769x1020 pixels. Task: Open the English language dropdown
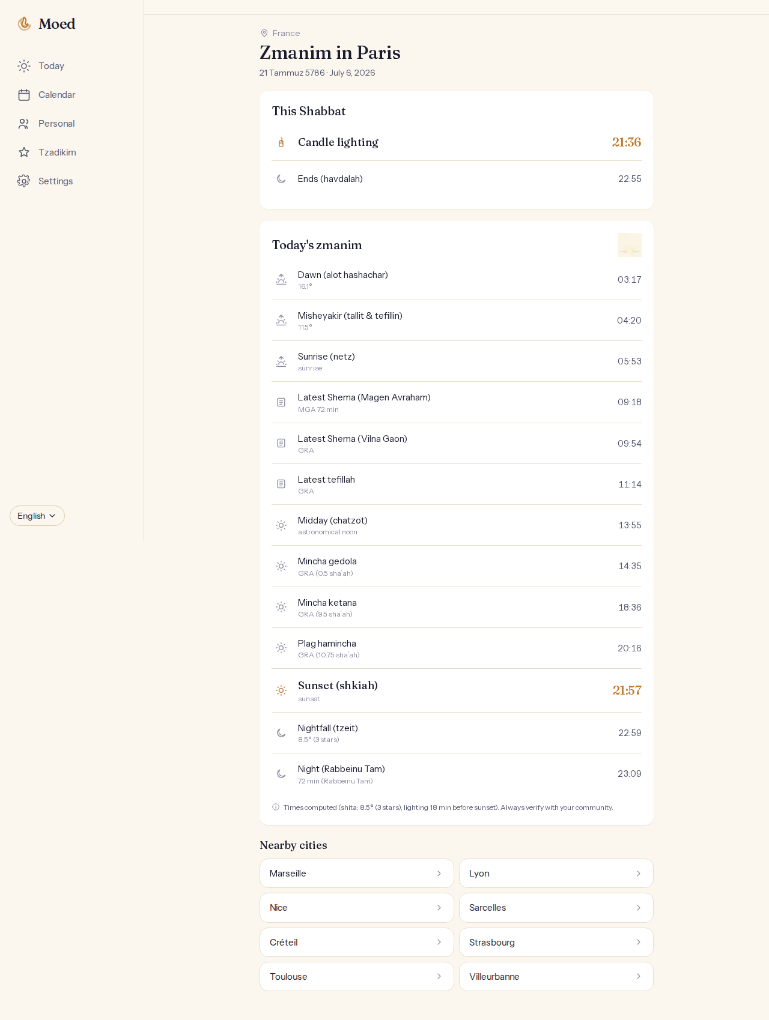click(37, 516)
